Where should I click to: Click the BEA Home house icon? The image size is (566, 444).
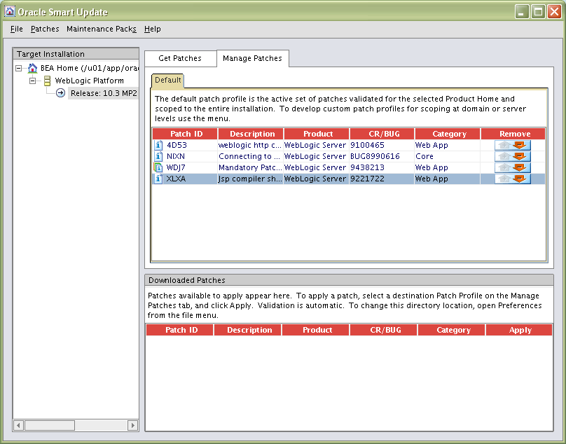tap(33, 69)
